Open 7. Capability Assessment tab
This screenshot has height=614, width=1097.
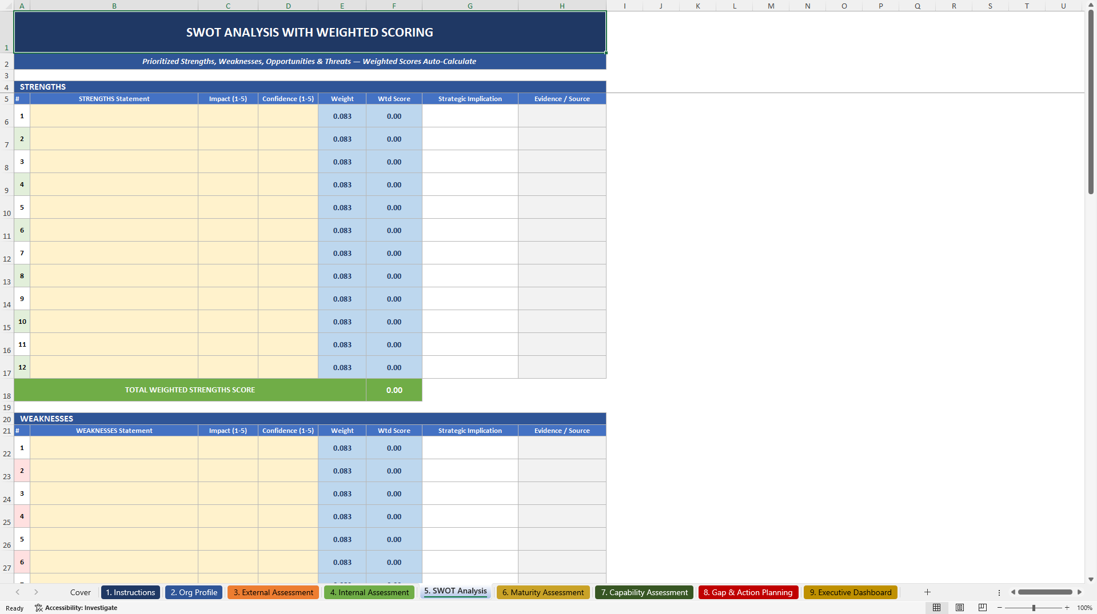[x=644, y=592]
